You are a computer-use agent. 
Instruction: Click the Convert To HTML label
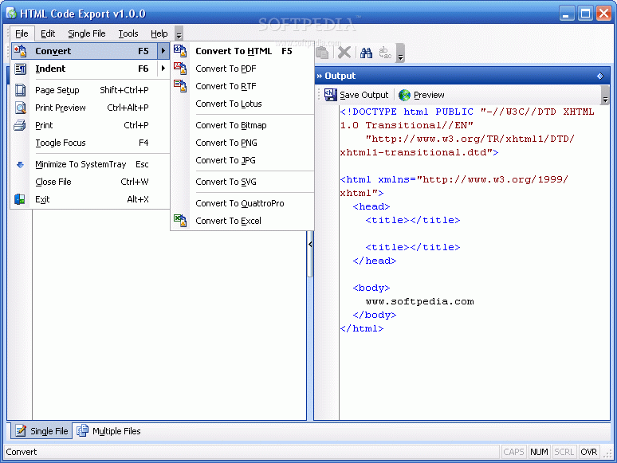point(234,51)
